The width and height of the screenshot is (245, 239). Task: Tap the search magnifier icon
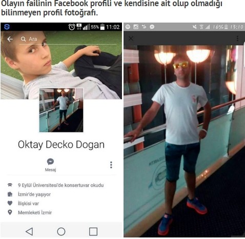coord(23,39)
